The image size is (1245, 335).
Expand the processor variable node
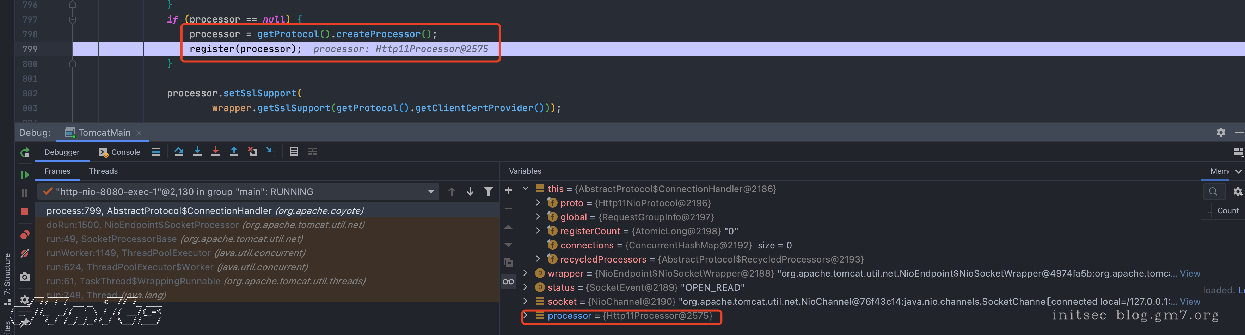click(526, 316)
